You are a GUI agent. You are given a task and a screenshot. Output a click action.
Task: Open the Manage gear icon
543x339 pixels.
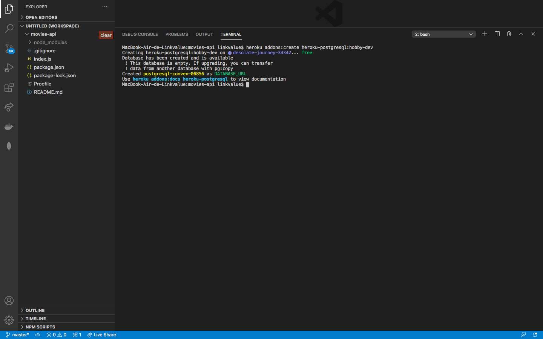coord(9,320)
